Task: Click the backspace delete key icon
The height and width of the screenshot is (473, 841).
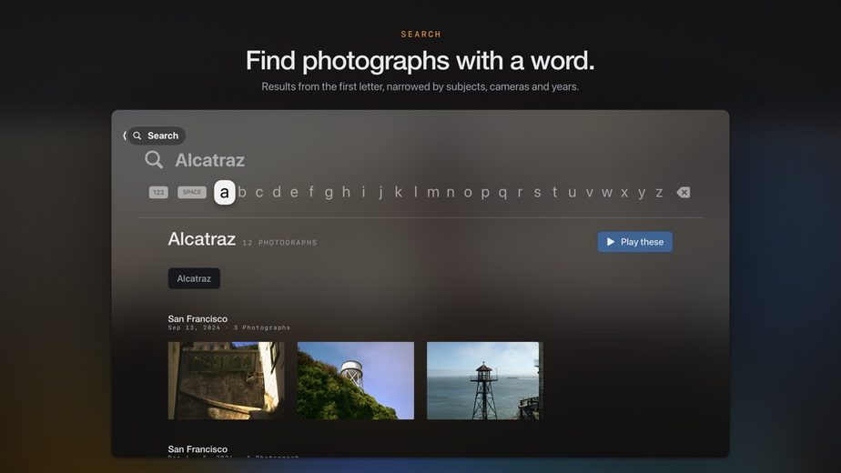Action: tap(684, 192)
